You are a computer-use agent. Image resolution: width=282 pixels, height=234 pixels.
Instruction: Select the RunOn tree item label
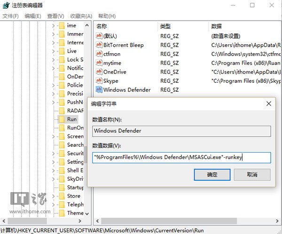(x=75, y=128)
